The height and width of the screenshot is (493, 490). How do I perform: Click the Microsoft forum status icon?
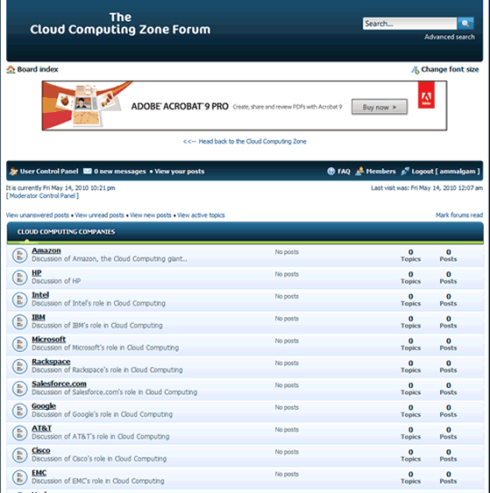19,344
